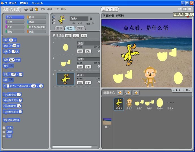Click the costume name field duck1
The width and height of the screenshot is (195, 152).
pos(88,75)
